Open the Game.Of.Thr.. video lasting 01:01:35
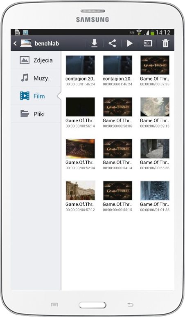The width and height of the screenshot is (185, 317). (x=155, y=191)
